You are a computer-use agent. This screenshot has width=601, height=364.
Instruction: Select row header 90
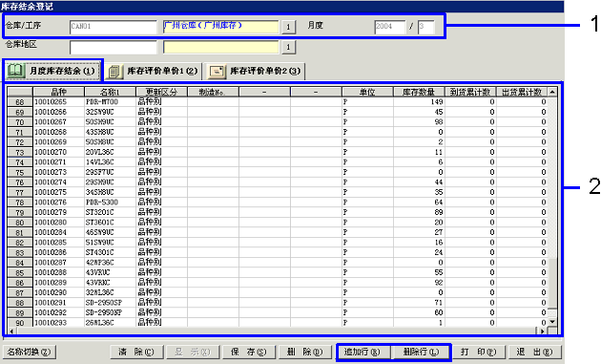click(20, 323)
